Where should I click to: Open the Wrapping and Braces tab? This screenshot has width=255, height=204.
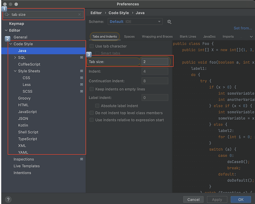tap(157, 37)
